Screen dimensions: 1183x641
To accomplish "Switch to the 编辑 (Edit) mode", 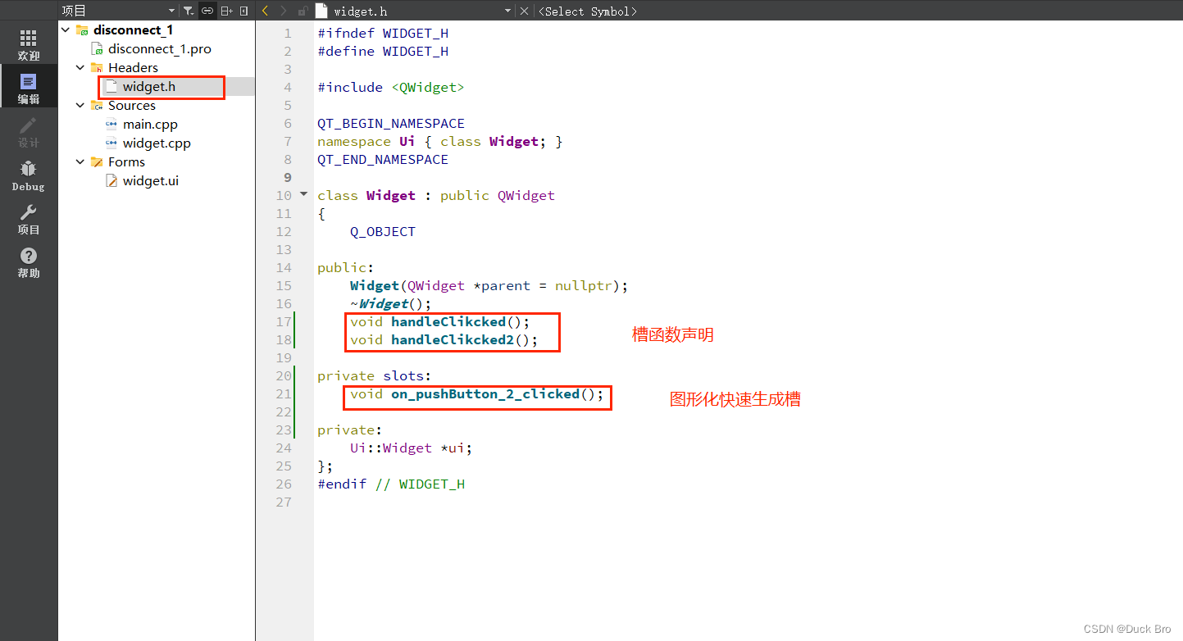I will pyautogui.click(x=28, y=85).
